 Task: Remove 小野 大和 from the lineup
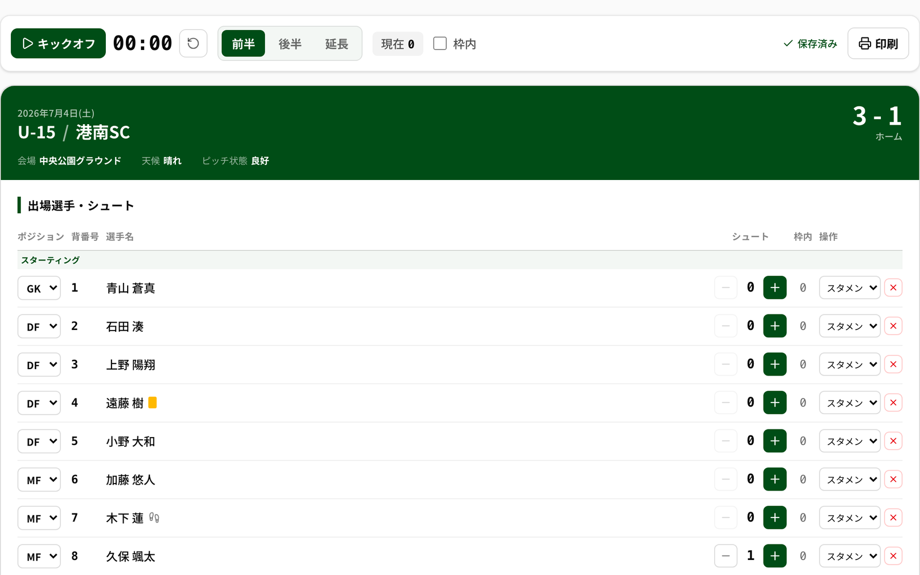coord(893,441)
